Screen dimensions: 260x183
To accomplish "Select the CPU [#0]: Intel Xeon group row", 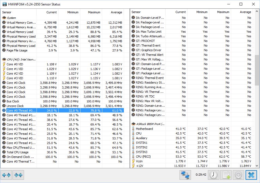I will (x=62, y=59).
